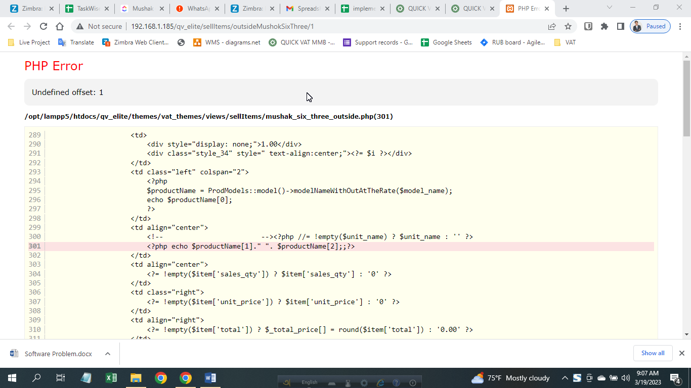The image size is (691, 388).
Task: Toggle the browser side panel
Action: (x=620, y=26)
